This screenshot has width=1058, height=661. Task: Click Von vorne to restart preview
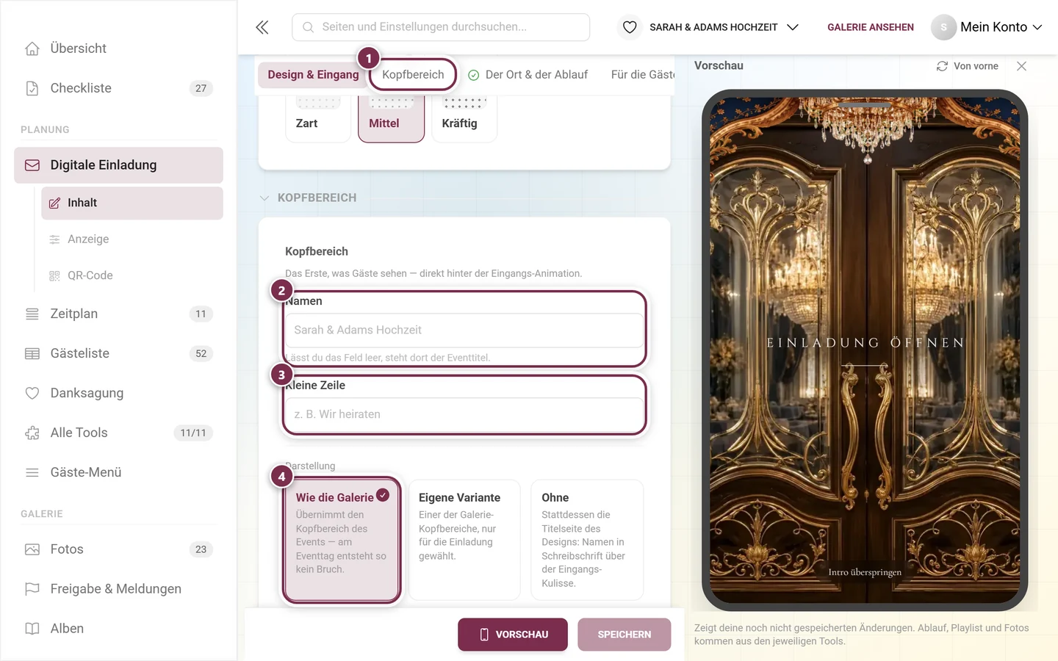(x=968, y=66)
